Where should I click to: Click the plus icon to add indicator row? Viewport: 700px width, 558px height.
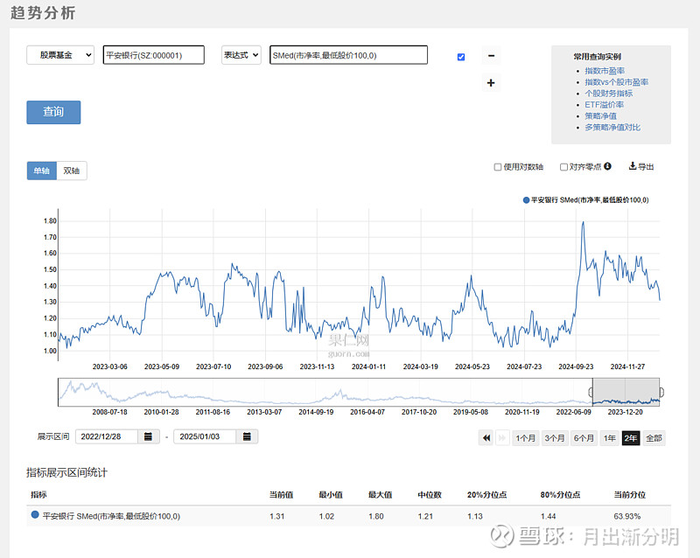(490, 83)
